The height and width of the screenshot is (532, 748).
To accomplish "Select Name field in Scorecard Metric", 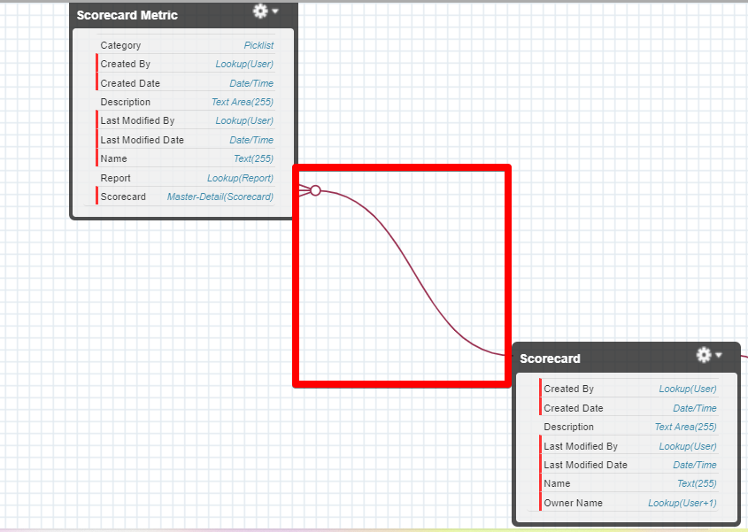I will pyautogui.click(x=186, y=158).
